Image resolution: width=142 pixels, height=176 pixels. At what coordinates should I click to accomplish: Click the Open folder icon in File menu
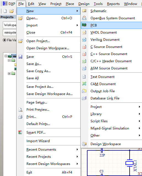(20, 18)
